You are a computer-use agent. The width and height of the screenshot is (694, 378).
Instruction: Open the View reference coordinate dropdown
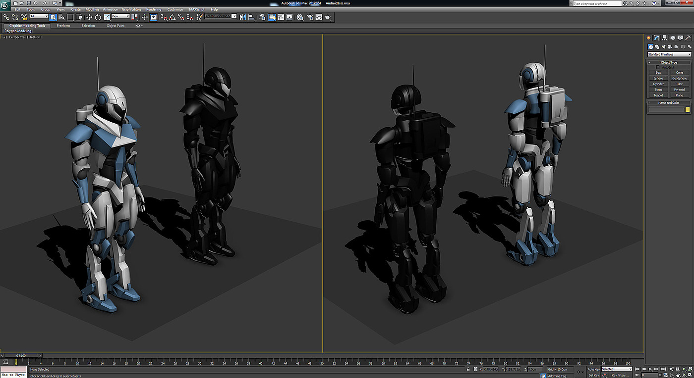click(x=120, y=16)
